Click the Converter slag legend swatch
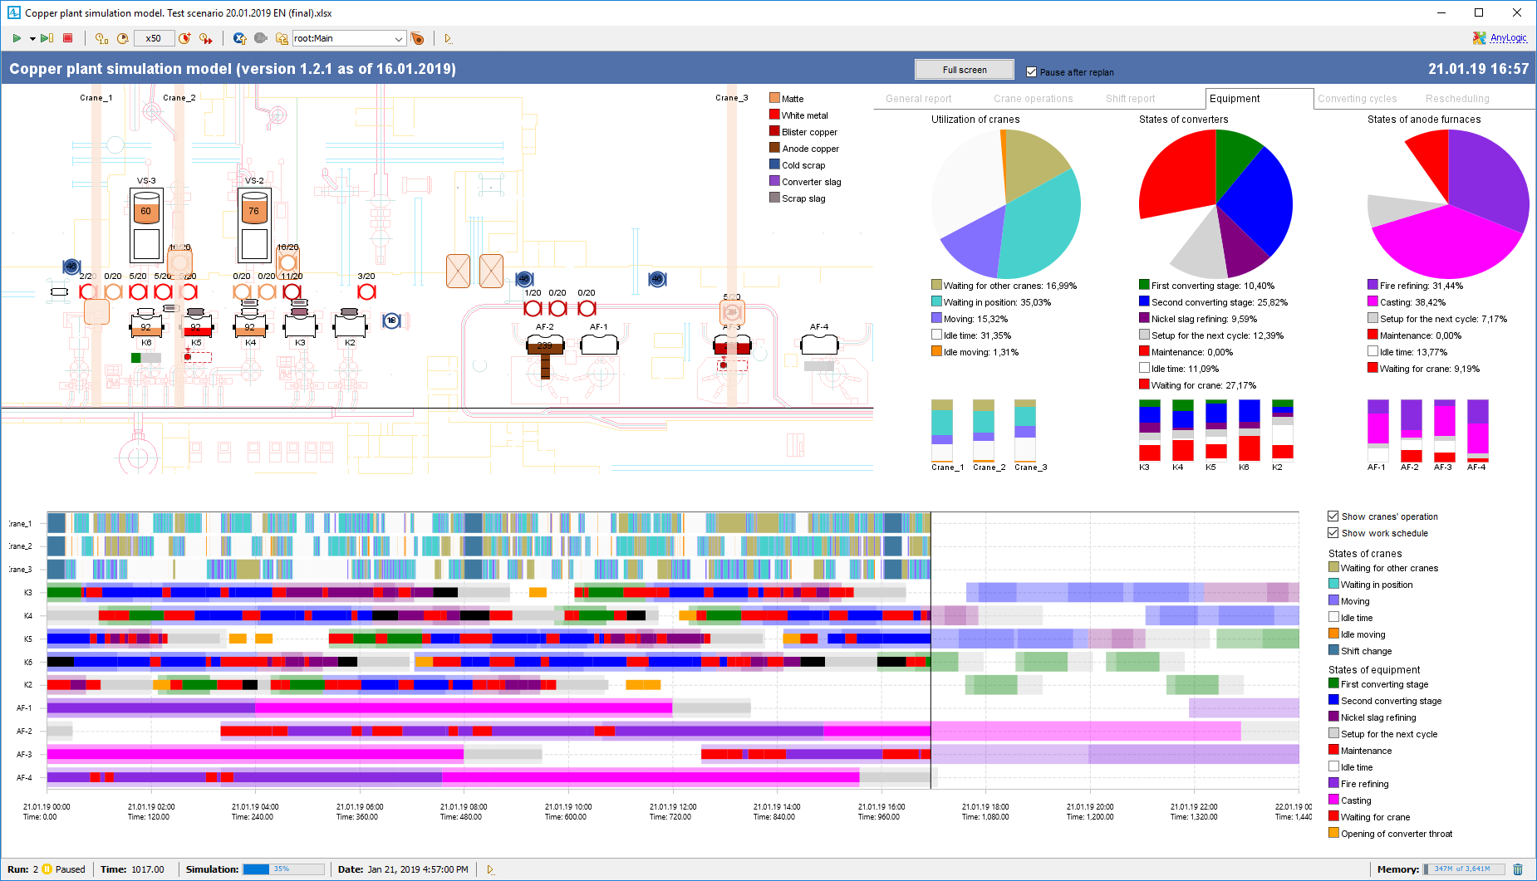 click(774, 181)
